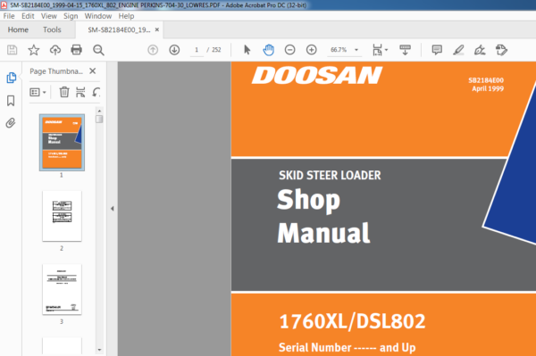Select page 2 thumbnail
This screenshot has width=536, height=356.
62,216
